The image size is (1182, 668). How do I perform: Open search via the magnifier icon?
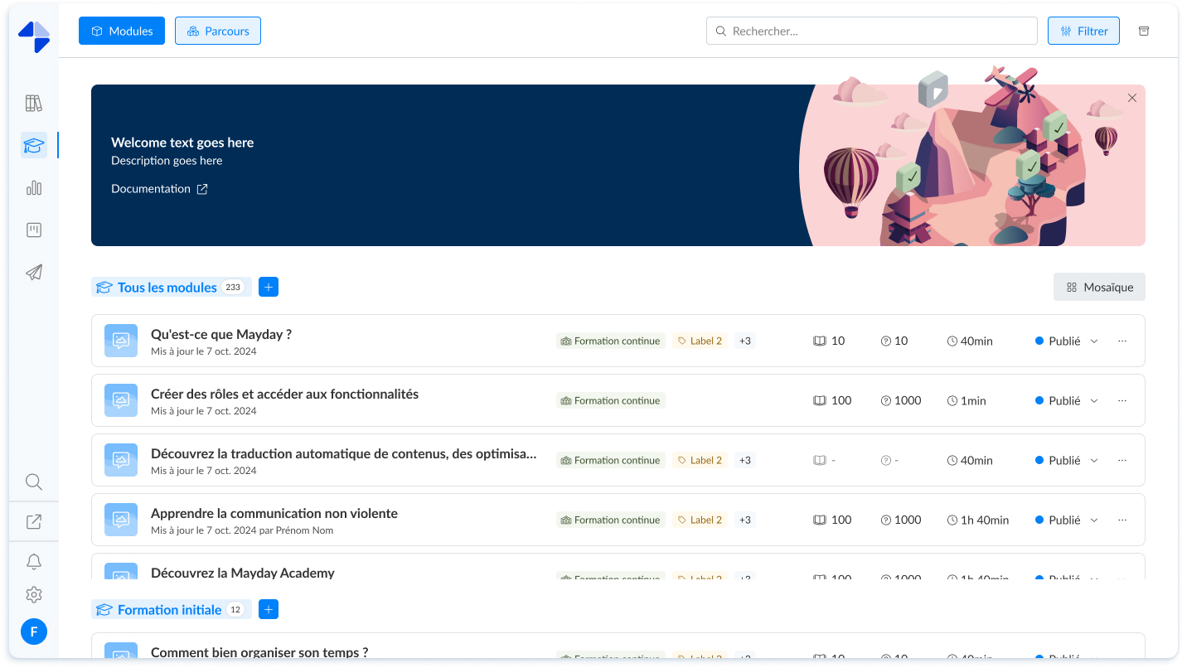tap(33, 482)
